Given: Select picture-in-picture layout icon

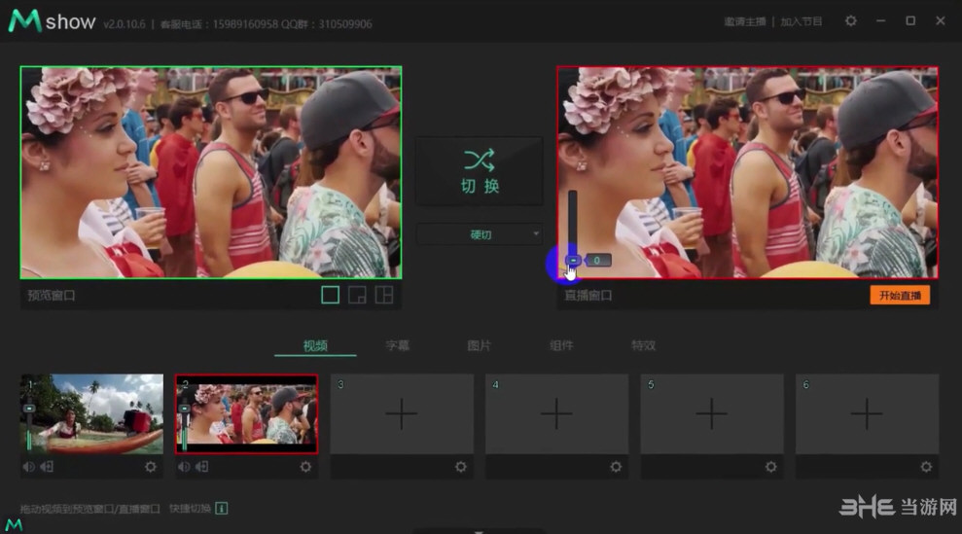Looking at the screenshot, I should tap(358, 296).
